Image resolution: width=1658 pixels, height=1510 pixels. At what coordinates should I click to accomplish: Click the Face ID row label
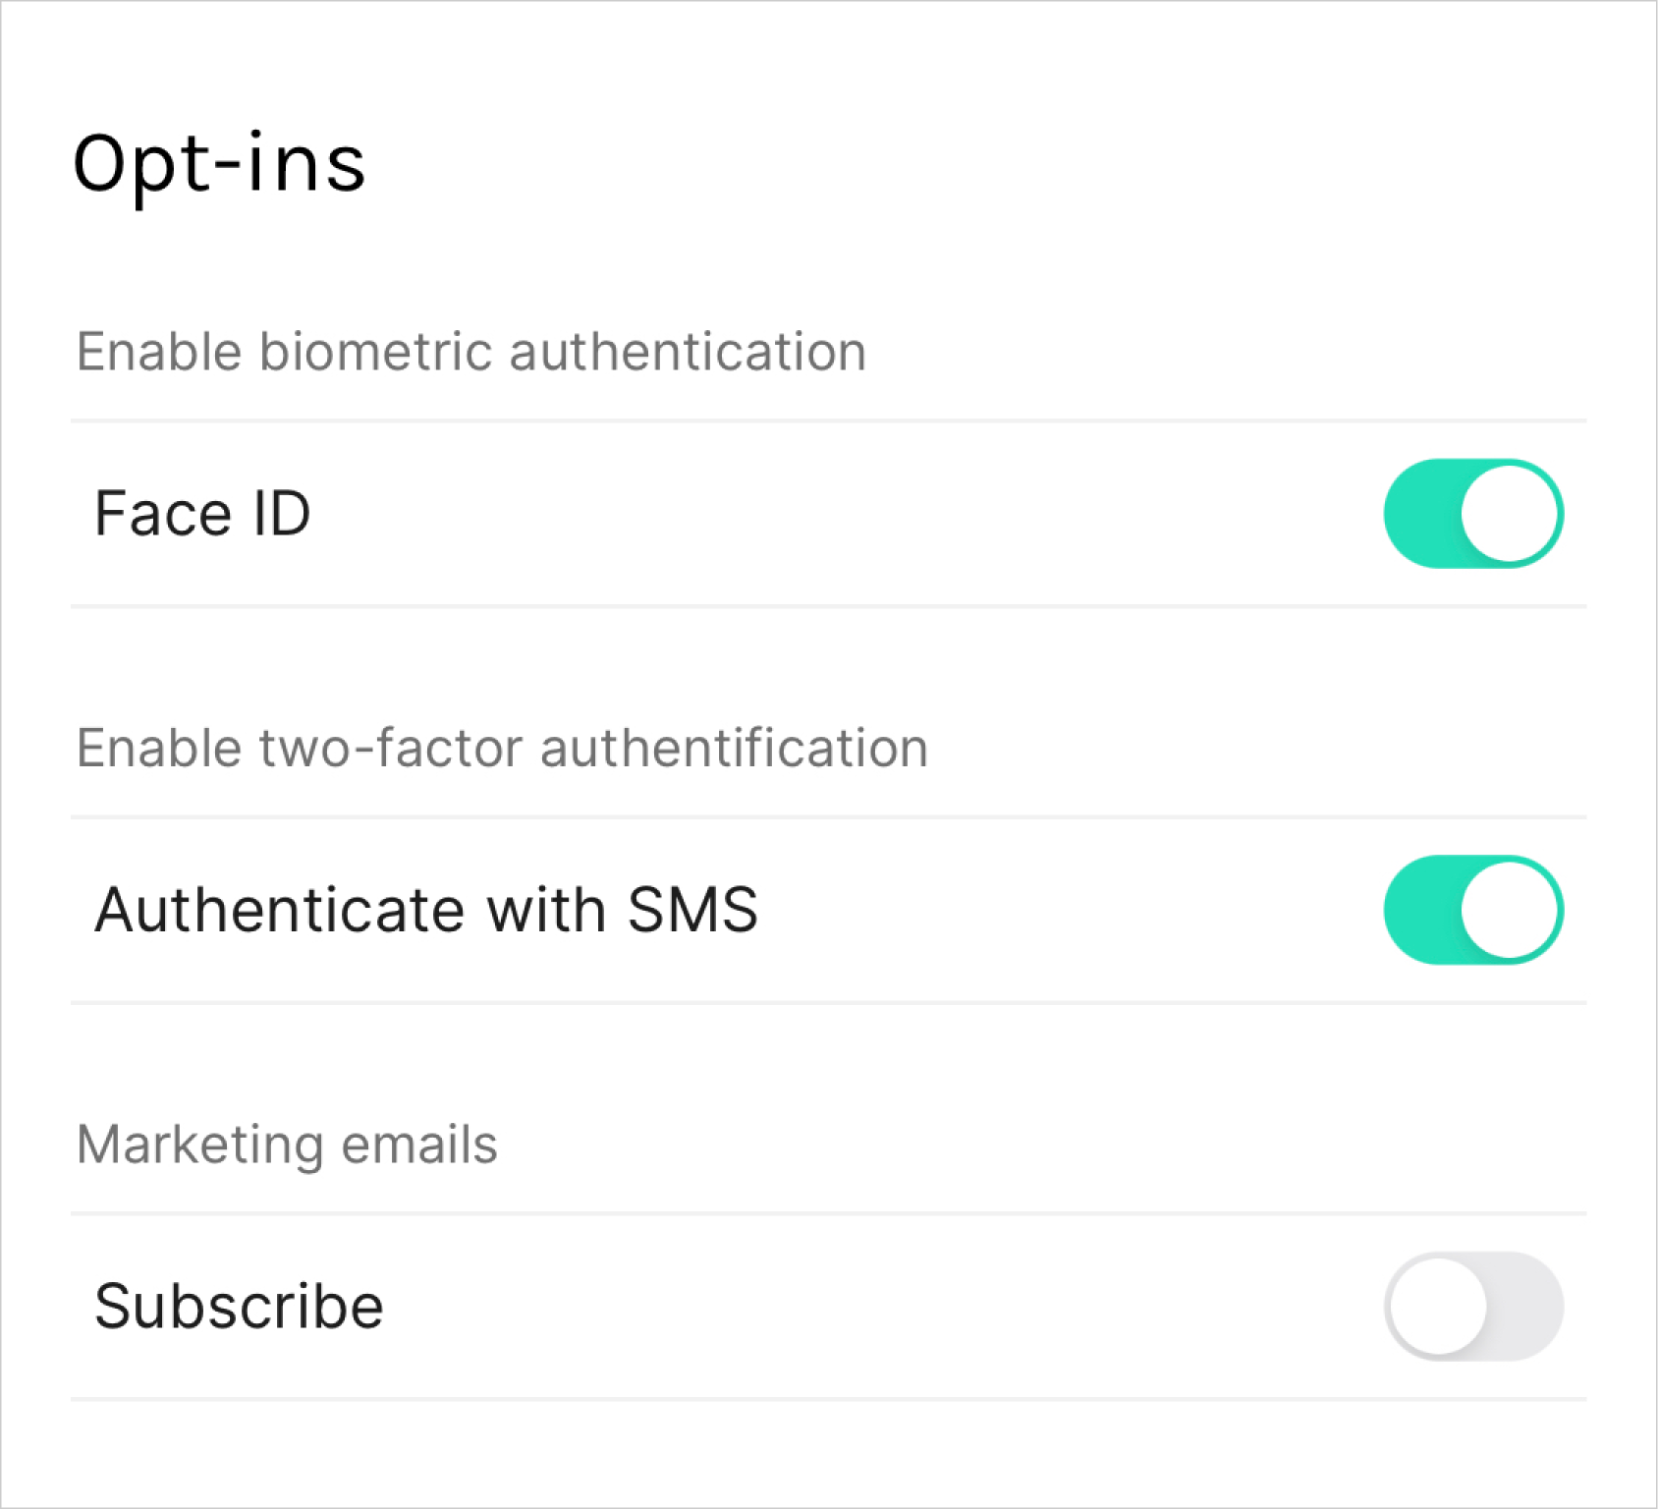pyautogui.click(x=202, y=512)
